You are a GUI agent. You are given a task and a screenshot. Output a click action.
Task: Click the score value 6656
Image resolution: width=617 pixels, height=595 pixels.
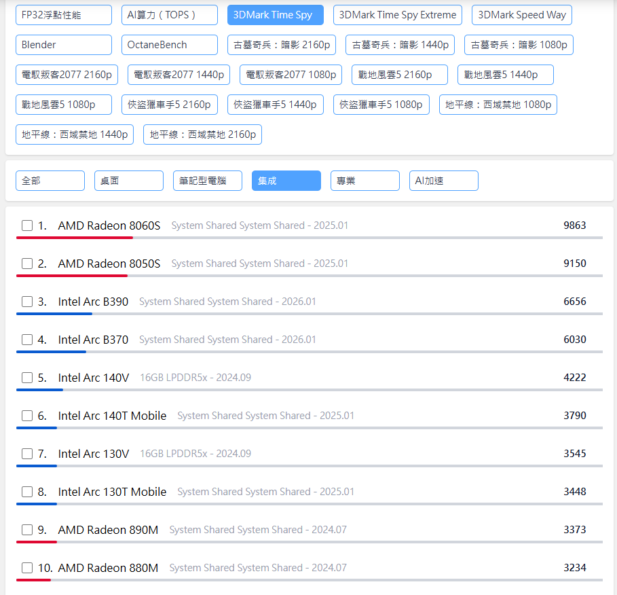pos(574,302)
